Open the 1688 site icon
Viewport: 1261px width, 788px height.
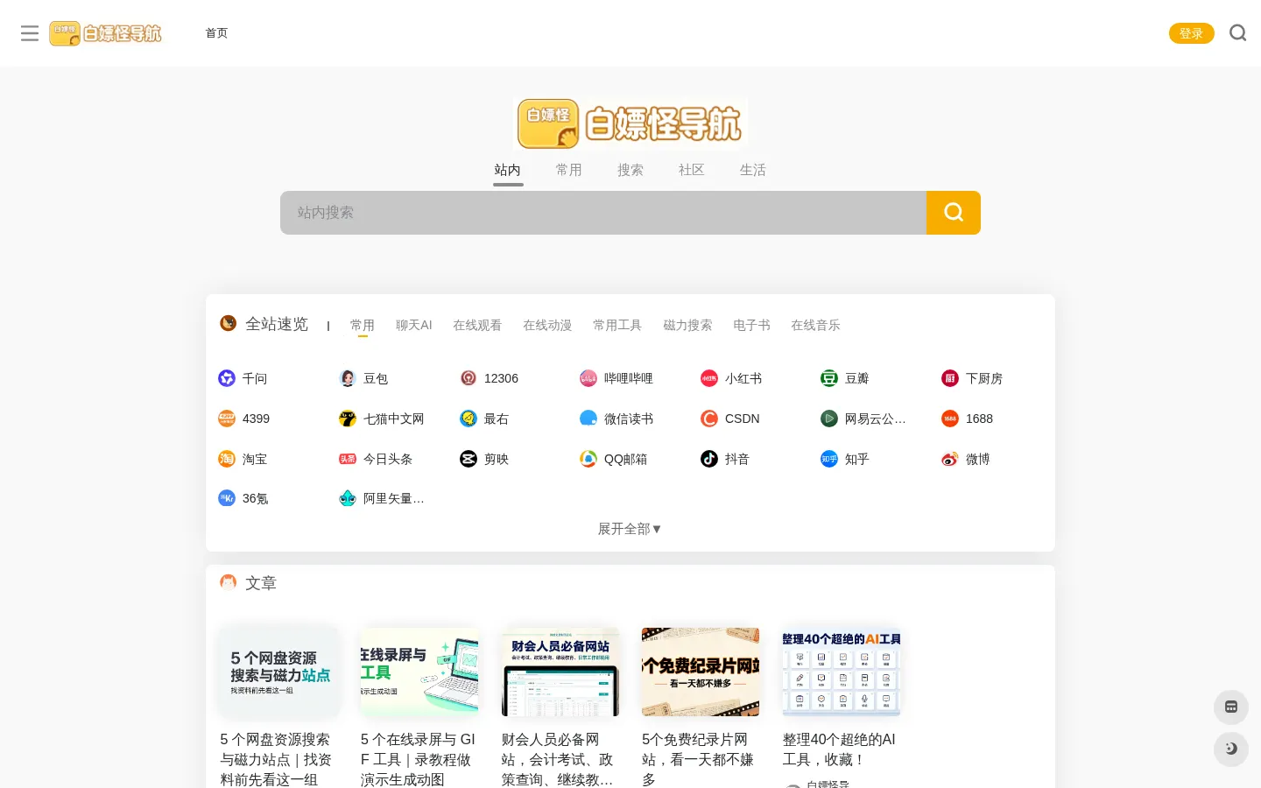950,419
